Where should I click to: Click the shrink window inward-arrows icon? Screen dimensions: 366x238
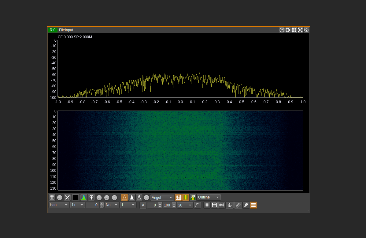point(294,30)
